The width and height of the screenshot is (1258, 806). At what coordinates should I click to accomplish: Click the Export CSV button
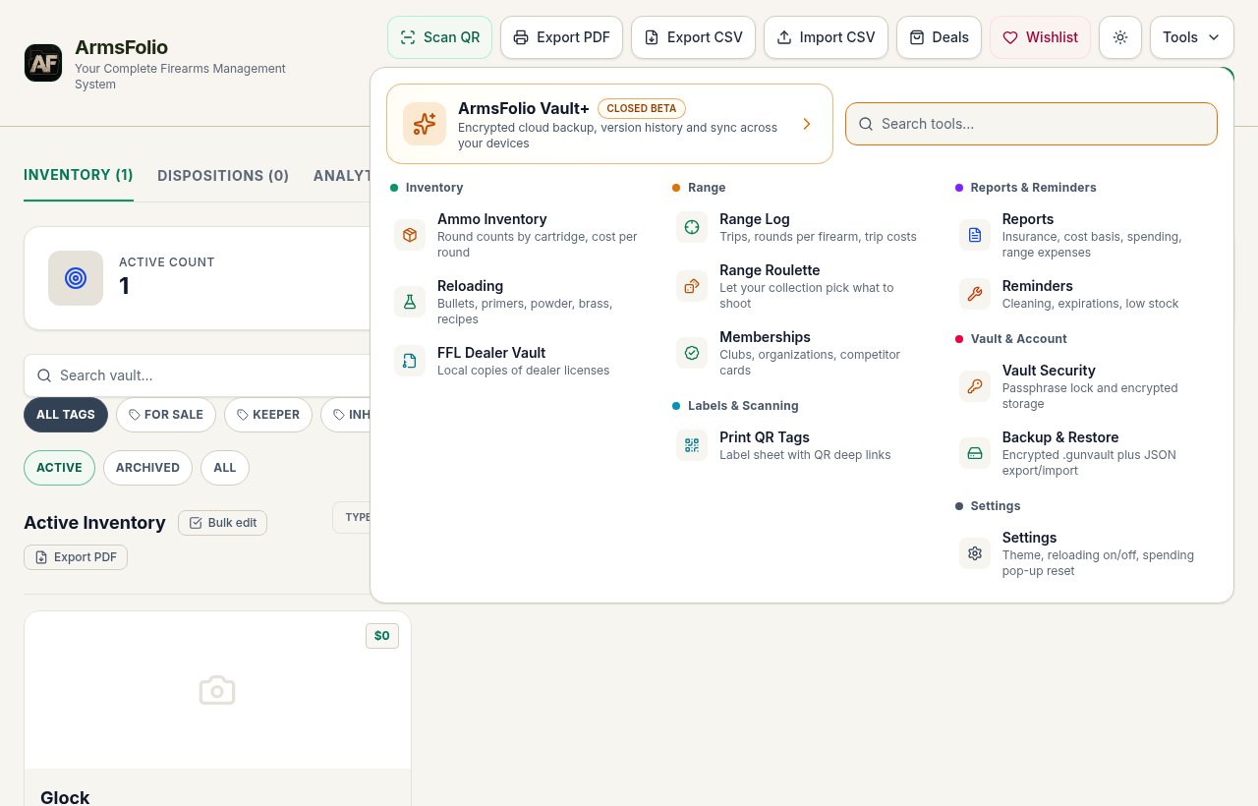[x=693, y=37]
